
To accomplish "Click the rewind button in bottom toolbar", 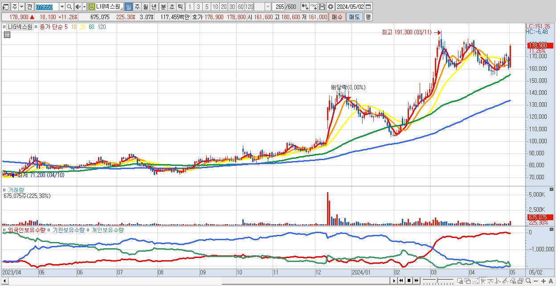I will (x=401, y=281).
